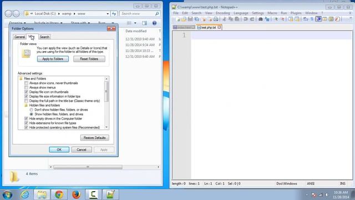Click the 'Apply to Folders' button
Image resolution: width=355 pixels, height=200 pixels.
coord(53,59)
